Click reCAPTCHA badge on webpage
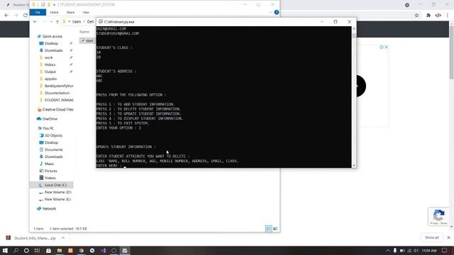The image size is (454, 255). coord(439,217)
